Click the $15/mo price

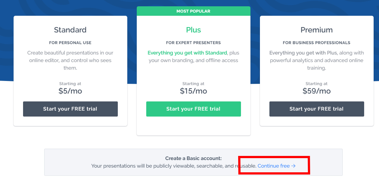193,91
